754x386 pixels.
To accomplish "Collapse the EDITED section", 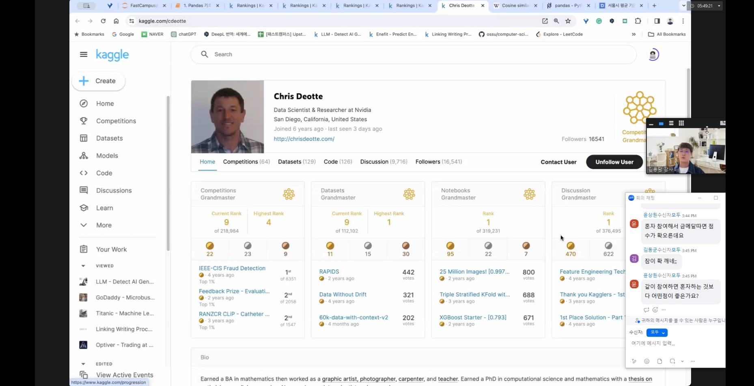I will pyautogui.click(x=83, y=364).
